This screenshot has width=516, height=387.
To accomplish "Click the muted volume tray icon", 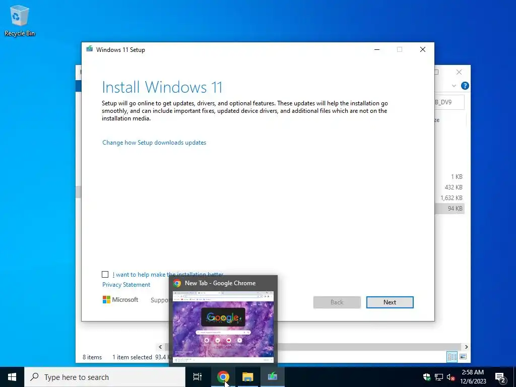I will point(450,377).
